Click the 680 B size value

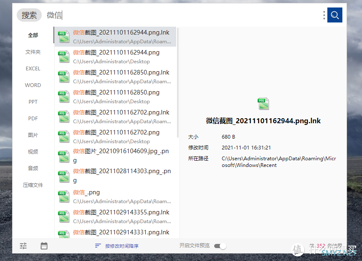click(228, 137)
